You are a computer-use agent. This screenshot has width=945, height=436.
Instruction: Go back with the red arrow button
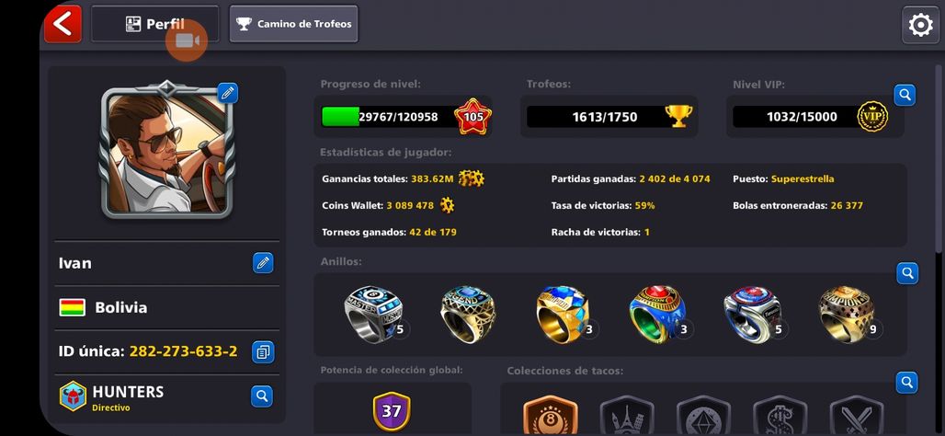(63, 24)
